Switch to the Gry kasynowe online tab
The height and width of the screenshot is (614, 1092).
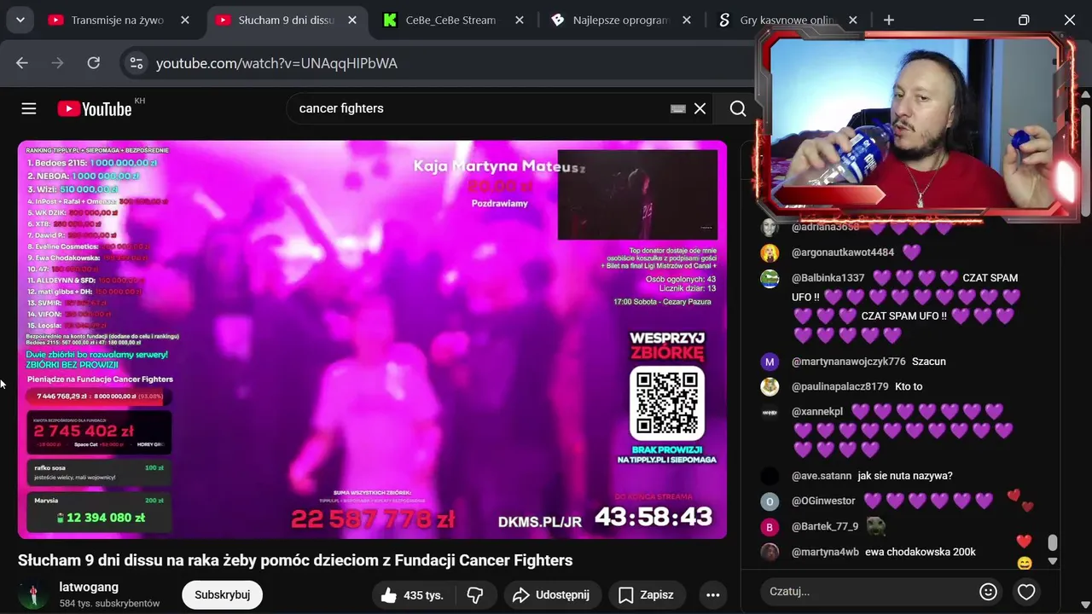(788, 20)
